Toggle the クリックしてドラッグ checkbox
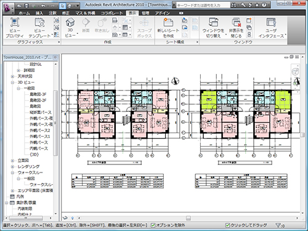 coord(227,225)
